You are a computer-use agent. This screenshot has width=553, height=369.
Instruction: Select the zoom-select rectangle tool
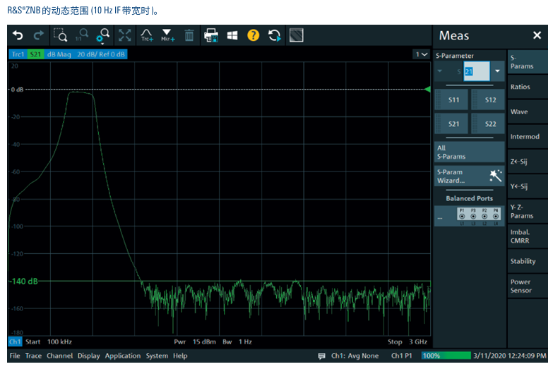(x=60, y=35)
